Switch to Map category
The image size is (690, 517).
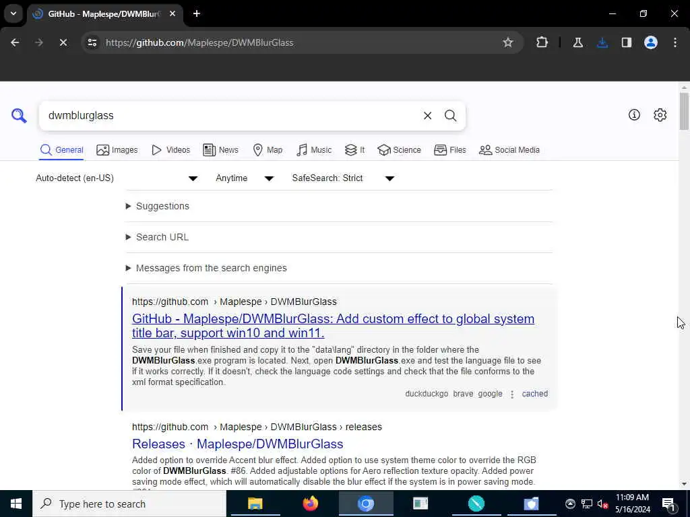268,150
